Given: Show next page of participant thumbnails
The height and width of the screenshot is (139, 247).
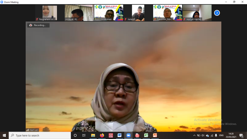Looking at the screenshot, I should click(x=217, y=13).
